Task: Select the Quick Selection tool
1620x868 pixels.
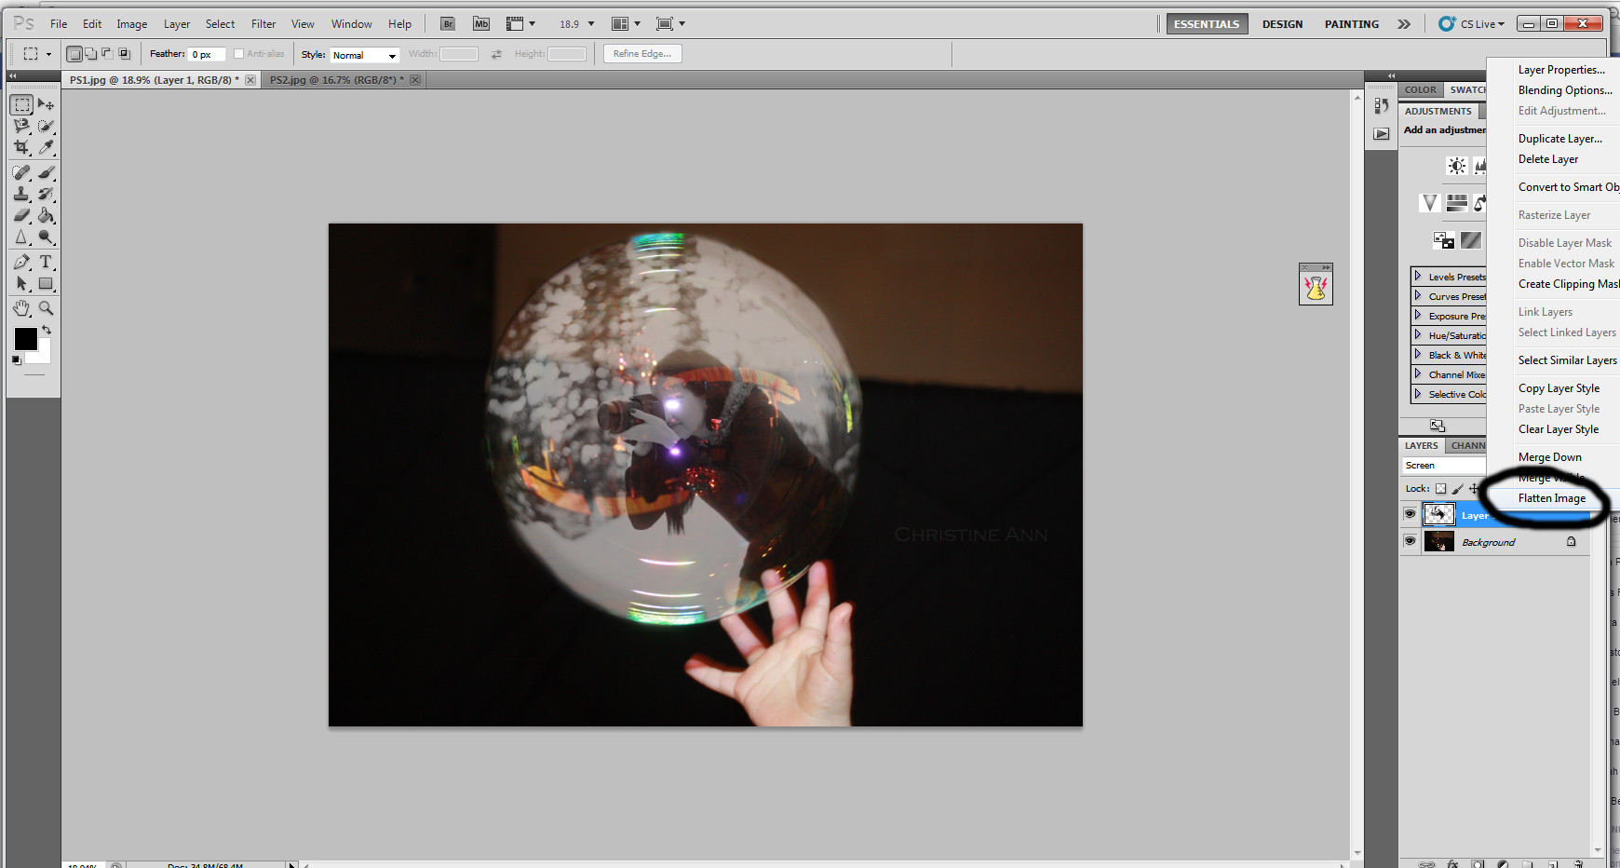Action: (x=46, y=127)
